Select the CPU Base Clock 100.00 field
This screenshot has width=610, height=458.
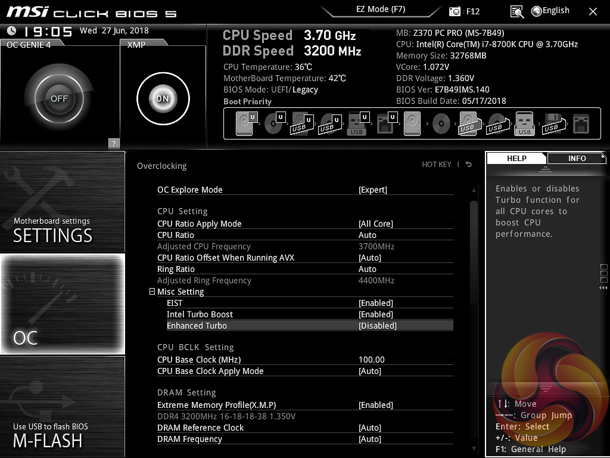pos(371,360)
